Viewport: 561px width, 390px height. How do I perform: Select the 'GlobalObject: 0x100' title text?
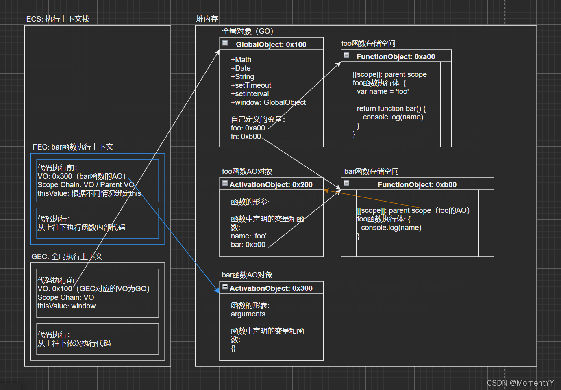coord(271,45)
